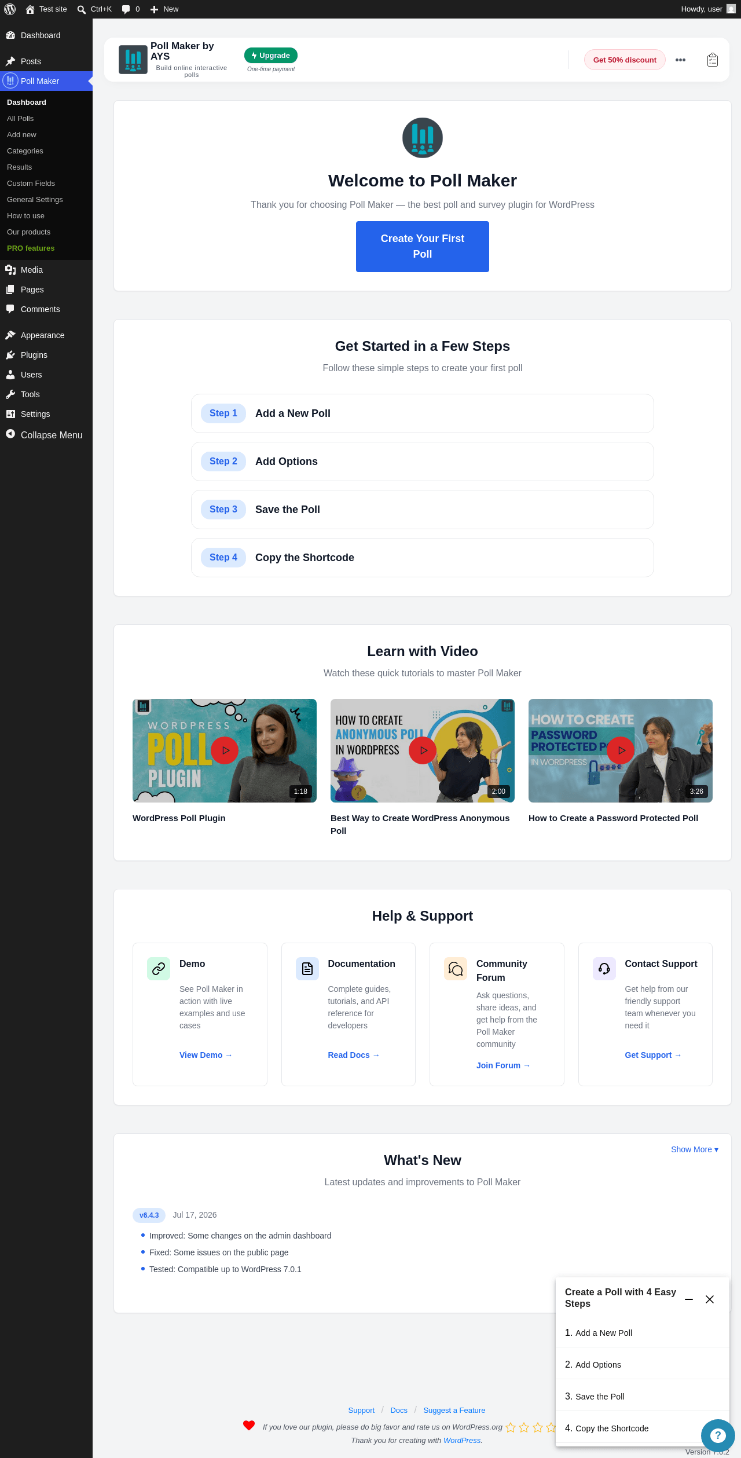Click the green Upgrade button
The height and width of the screenshot is (1458, 741).
(x=271, y=55)
